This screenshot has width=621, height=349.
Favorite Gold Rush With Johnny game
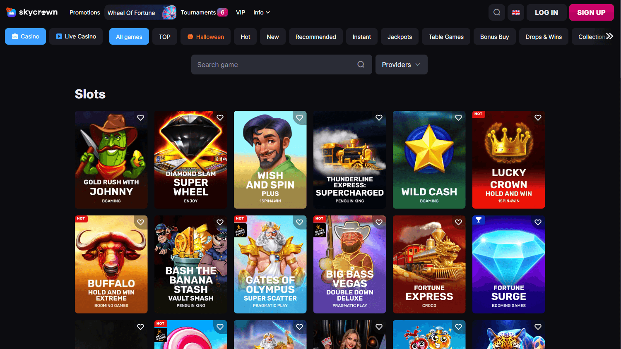point(141,118)
